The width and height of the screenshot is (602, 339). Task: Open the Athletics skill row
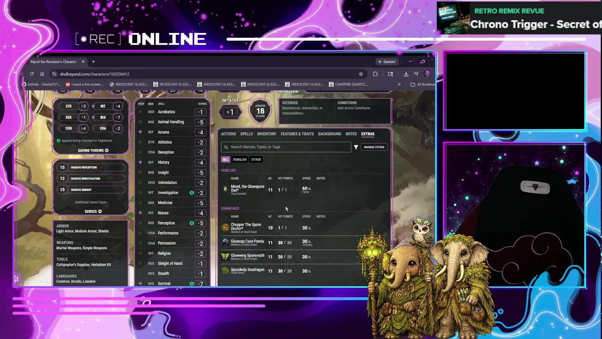coord(172,142)
